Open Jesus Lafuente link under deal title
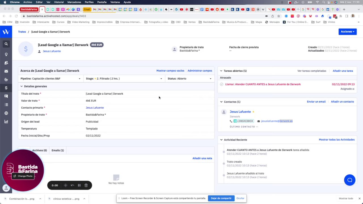This screenshot has height=204, width=363. click(x=52, y=51)
